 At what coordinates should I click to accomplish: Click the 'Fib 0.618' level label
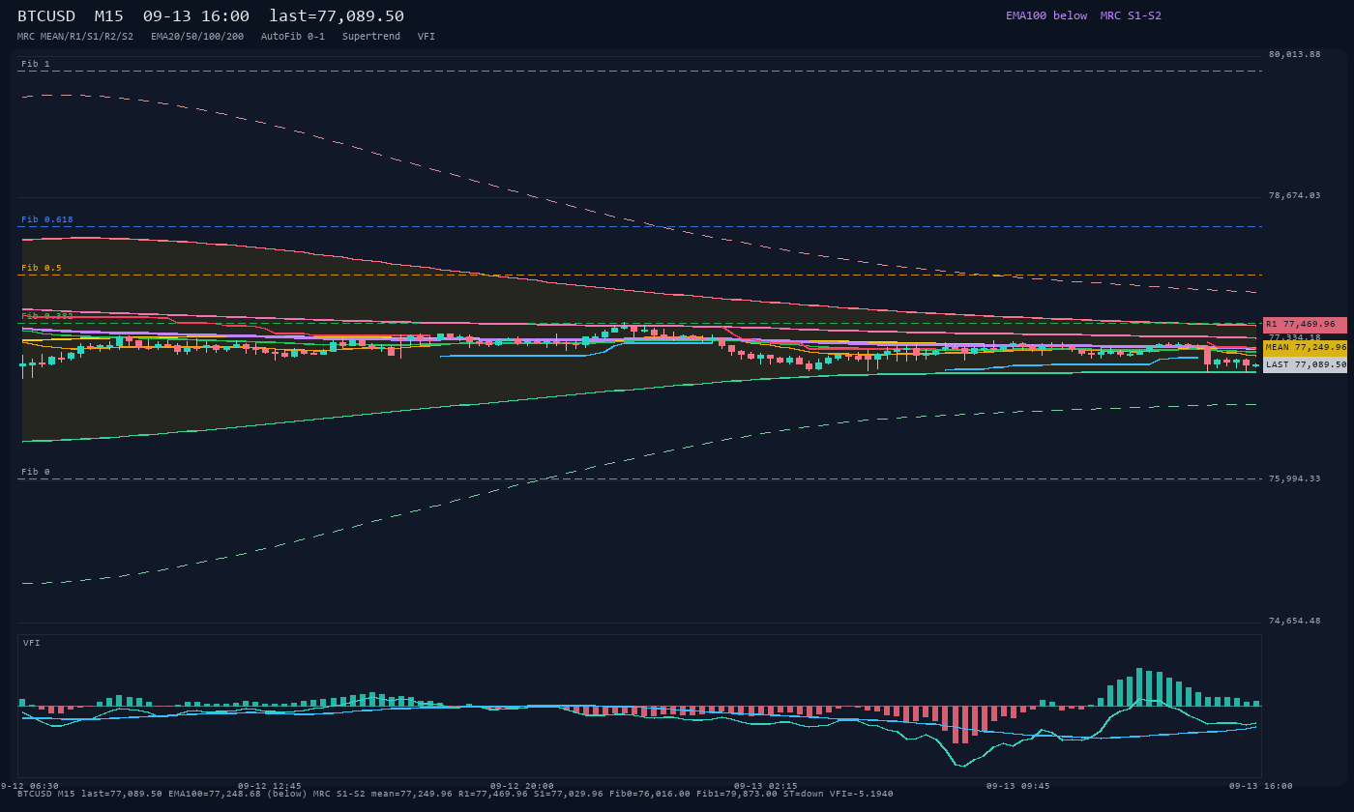point(47,219)
